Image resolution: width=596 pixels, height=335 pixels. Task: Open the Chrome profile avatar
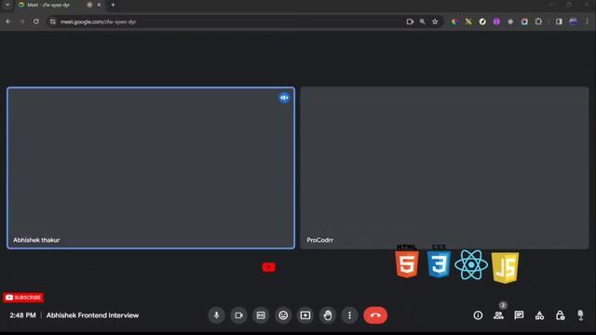pyautogui.click(x=573, y=21)
